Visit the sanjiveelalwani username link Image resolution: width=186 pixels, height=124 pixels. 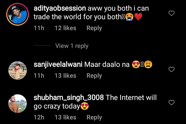pyautogui.click(x=58, y=64)
